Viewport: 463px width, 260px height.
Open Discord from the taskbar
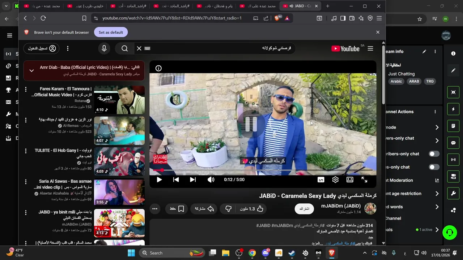point(266,253)
